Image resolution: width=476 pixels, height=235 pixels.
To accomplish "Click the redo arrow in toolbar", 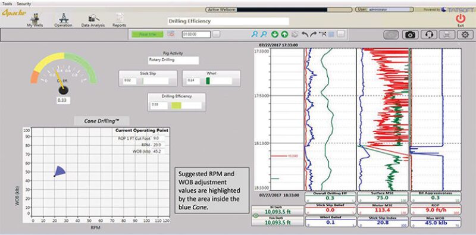I will point(314,35).
